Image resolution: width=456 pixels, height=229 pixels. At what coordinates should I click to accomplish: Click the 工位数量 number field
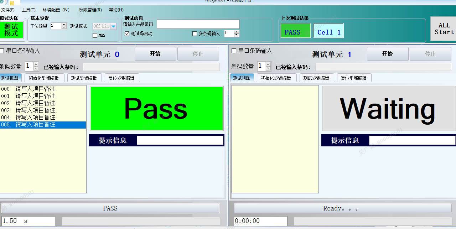56,26
